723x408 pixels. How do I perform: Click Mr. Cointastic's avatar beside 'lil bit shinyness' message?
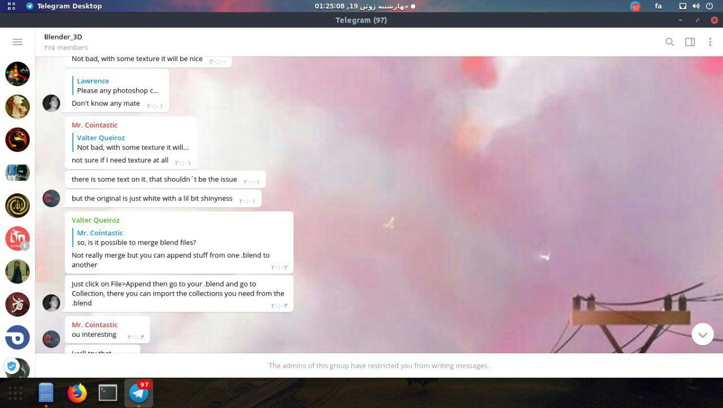[51, 198]
